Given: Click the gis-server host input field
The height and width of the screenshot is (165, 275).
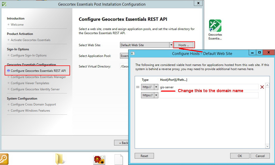Looking at the screenshot, I should 209,87.
